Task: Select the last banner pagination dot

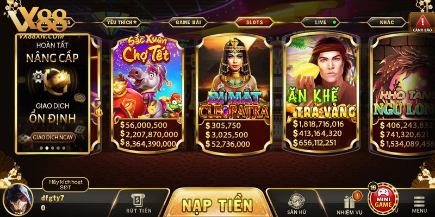Action: tap(64, 148)
